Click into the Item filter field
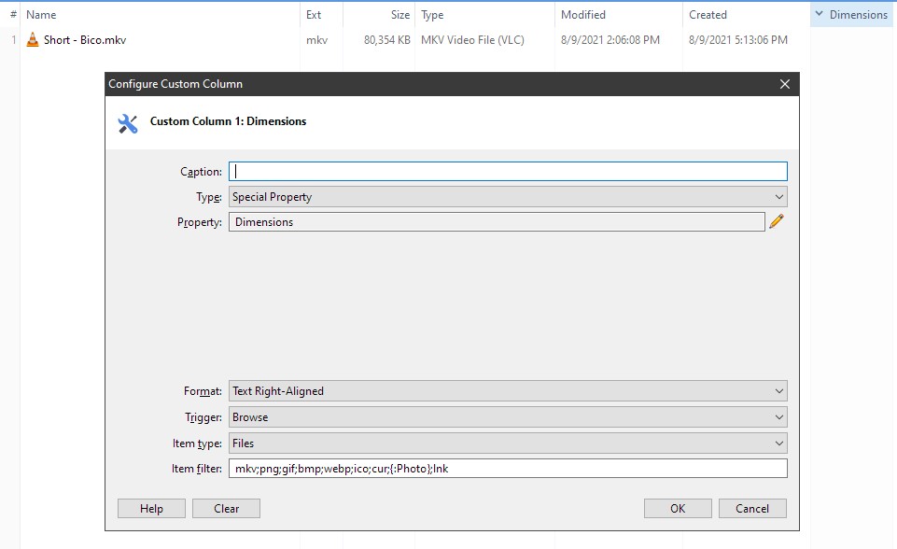The image size is (897, 549). 508,469
